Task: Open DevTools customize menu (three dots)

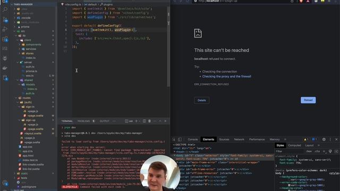Action: click(330, 140)
